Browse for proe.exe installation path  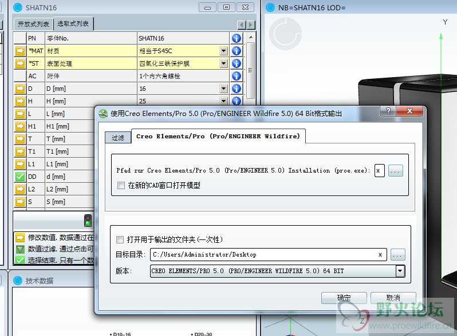pyautogui.click(x=396, y=171)
